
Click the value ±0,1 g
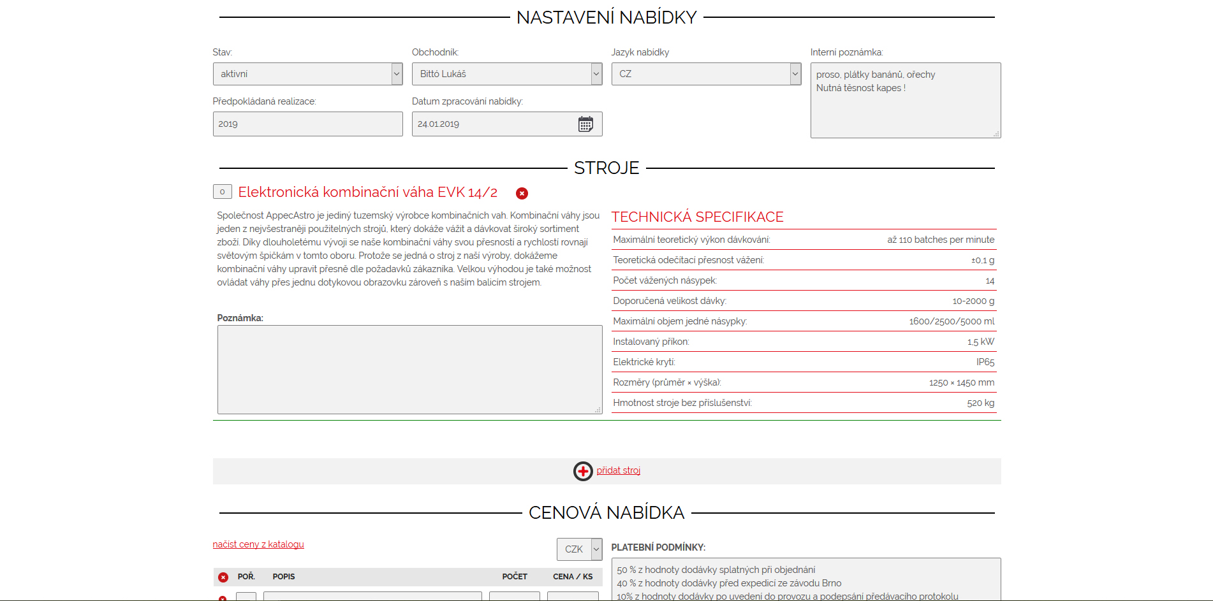pyautogui.click(x=983, y=260)
